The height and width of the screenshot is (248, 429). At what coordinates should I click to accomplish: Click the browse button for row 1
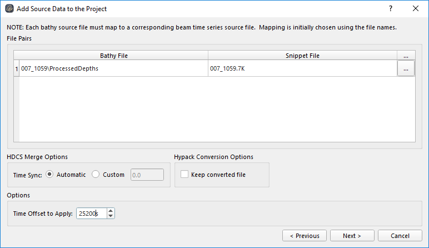click(406, 69)
